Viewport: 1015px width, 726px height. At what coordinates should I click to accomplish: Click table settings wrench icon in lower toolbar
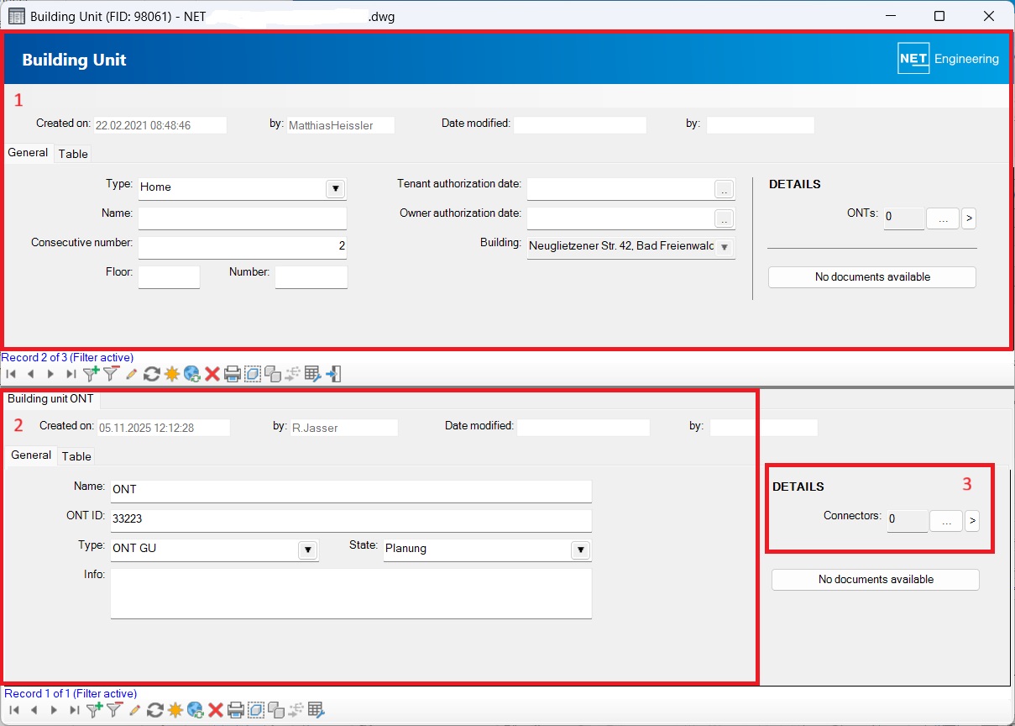coord(316,710)
